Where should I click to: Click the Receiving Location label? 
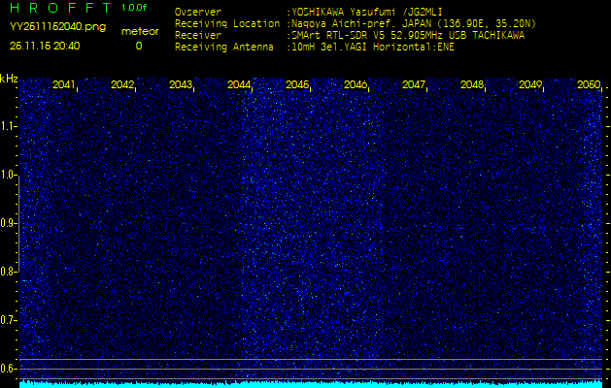click(227, 23)
